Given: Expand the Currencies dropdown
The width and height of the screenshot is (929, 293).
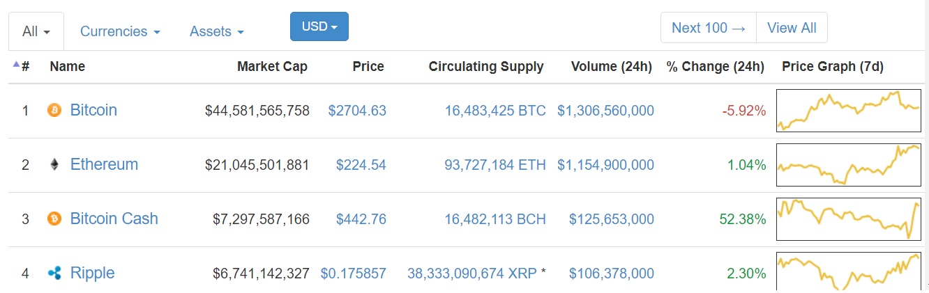Looking at the screenshot, I should [120, 31].
